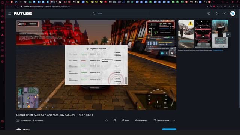Dislike the video with thumbs down

115,120
